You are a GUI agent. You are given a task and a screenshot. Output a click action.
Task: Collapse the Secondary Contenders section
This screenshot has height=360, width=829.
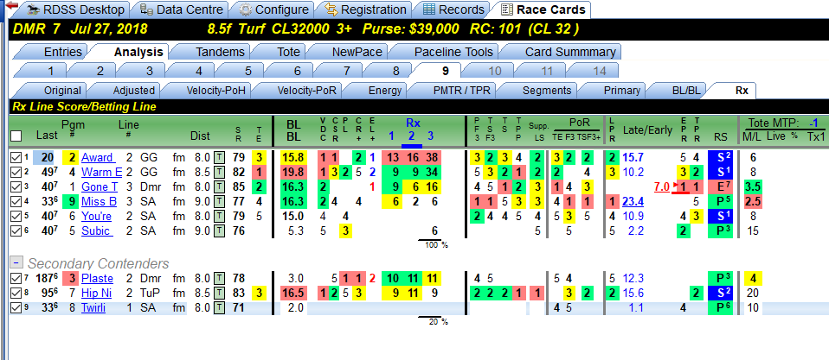coord(17,263)
